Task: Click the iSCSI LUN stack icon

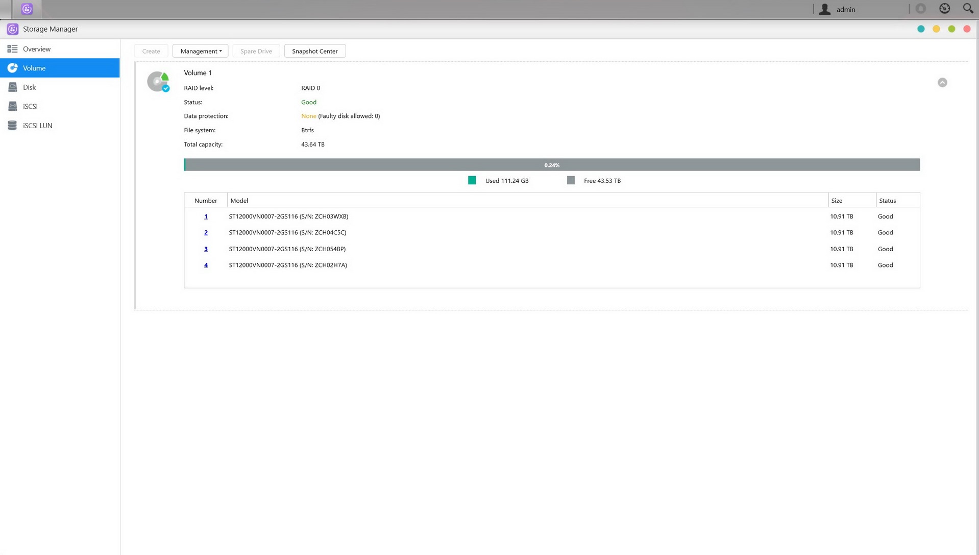Action: (x=12, y=126)
